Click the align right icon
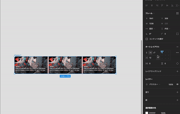Image resolution: width=180 pixels, height=114 pixels. tap(157, 5)
